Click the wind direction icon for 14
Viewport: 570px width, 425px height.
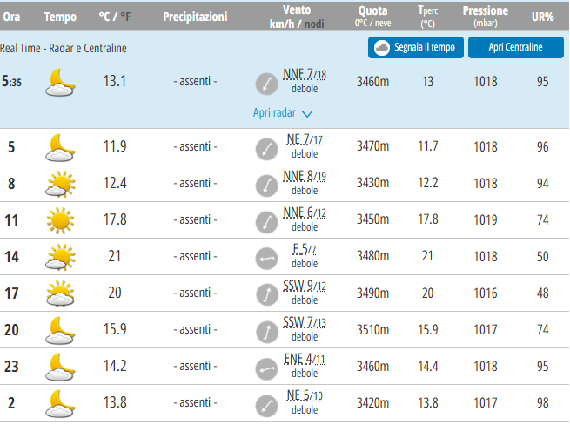pos(266,258)
